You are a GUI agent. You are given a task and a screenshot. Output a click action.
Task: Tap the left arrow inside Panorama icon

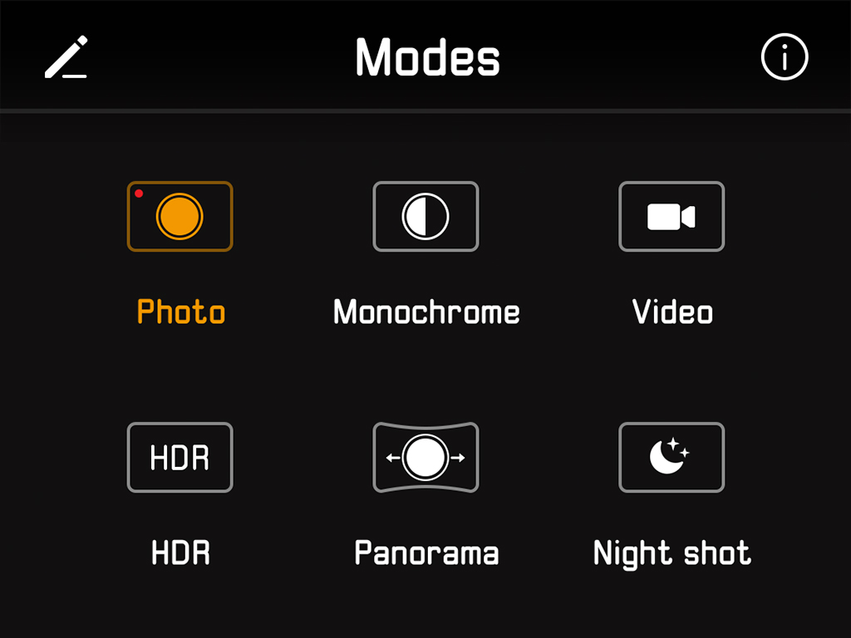pyautogui.click(x=393, y=458)
